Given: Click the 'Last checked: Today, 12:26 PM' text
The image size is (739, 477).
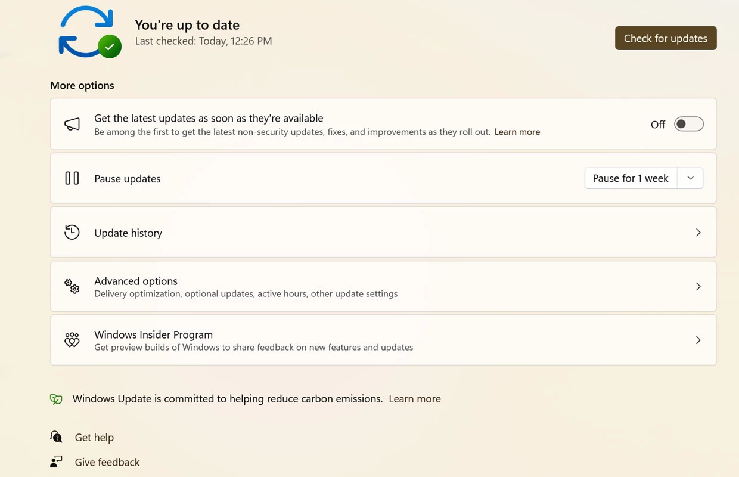Looking at the screenshot, I should coord(203,41).
